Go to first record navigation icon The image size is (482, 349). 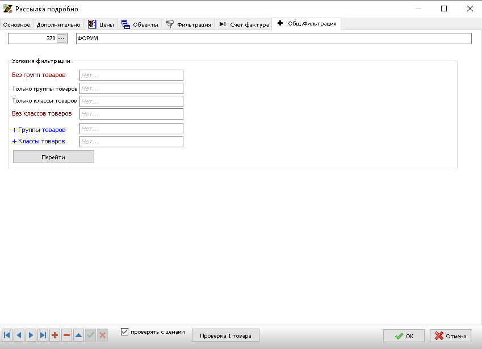7,335
